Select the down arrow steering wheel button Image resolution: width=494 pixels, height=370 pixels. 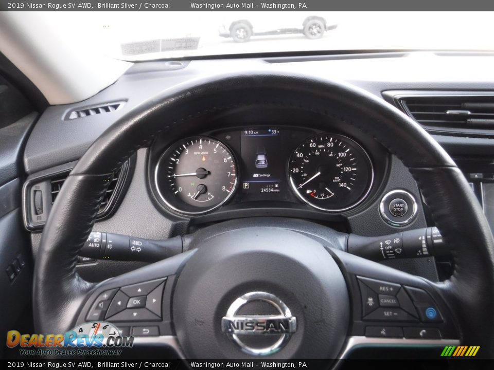coord(134,314)
